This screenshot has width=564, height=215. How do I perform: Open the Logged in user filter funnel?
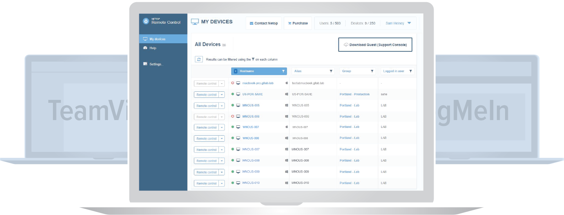click(411, 71)
